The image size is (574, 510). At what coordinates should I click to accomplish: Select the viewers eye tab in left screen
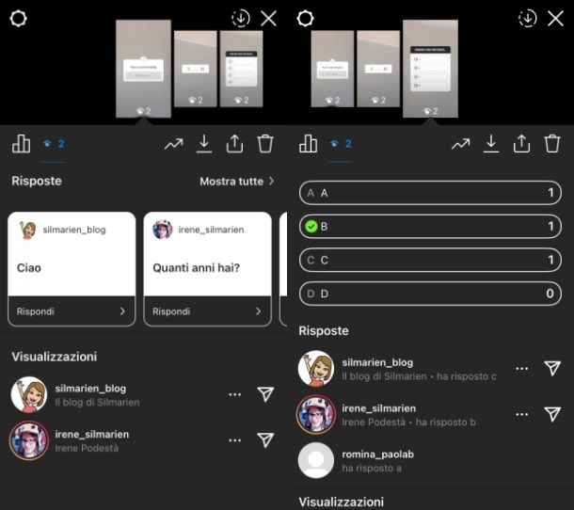click(55, 144)
